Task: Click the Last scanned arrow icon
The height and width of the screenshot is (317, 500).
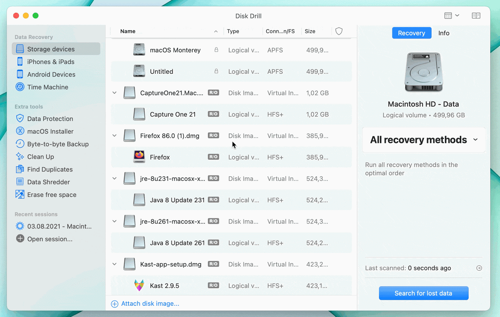Action: pos(479,268)
